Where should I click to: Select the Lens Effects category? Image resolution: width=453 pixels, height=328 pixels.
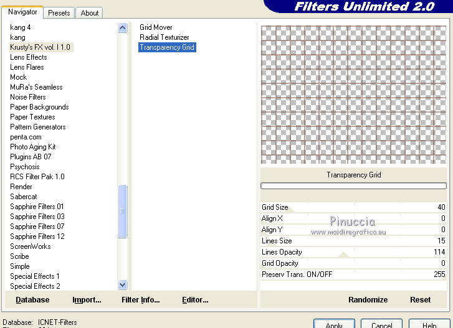(x=28, y=57)
